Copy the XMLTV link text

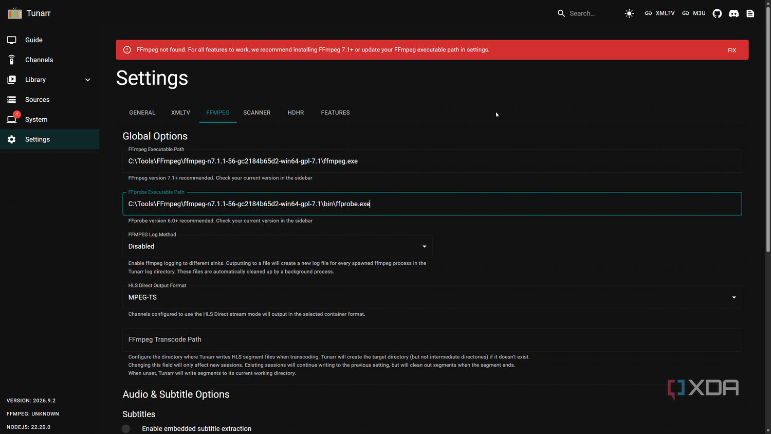665,13
